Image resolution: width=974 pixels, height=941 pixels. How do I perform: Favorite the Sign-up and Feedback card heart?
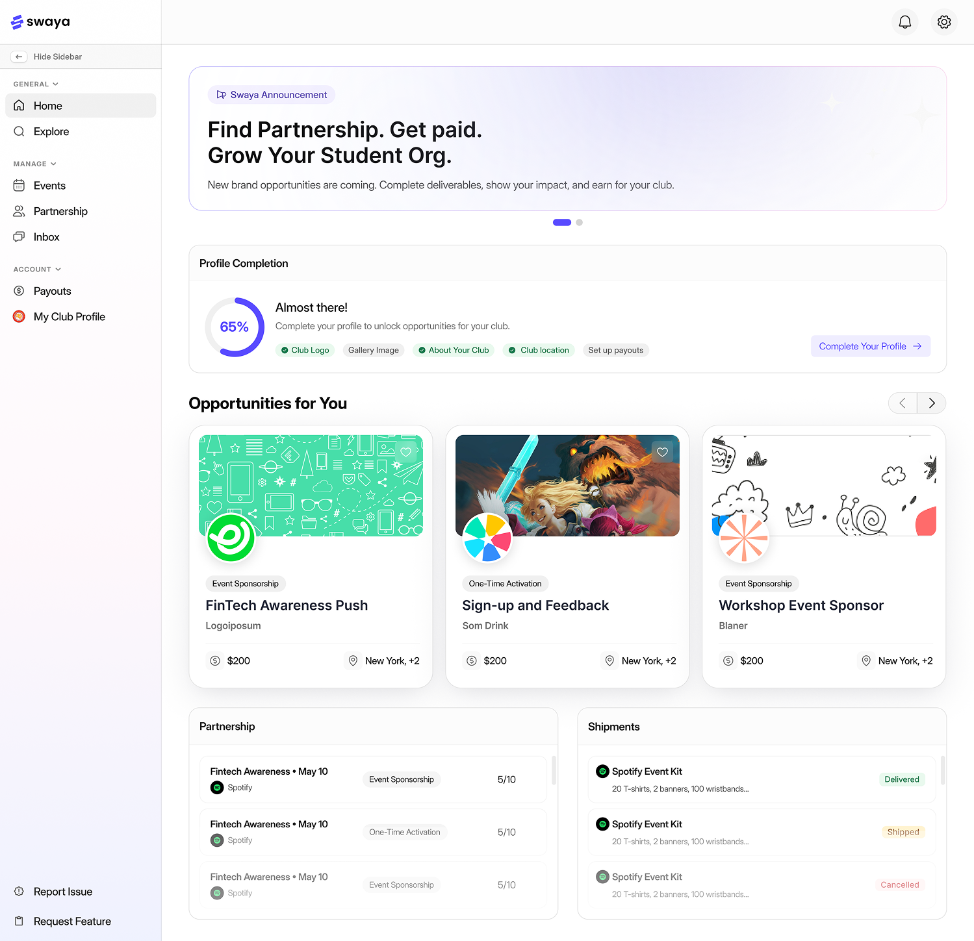(x=662, y=452)
